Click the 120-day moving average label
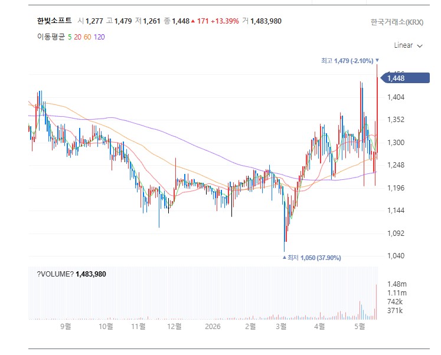The width and height of the screenshot is (441, 355). tap(99, 37)
